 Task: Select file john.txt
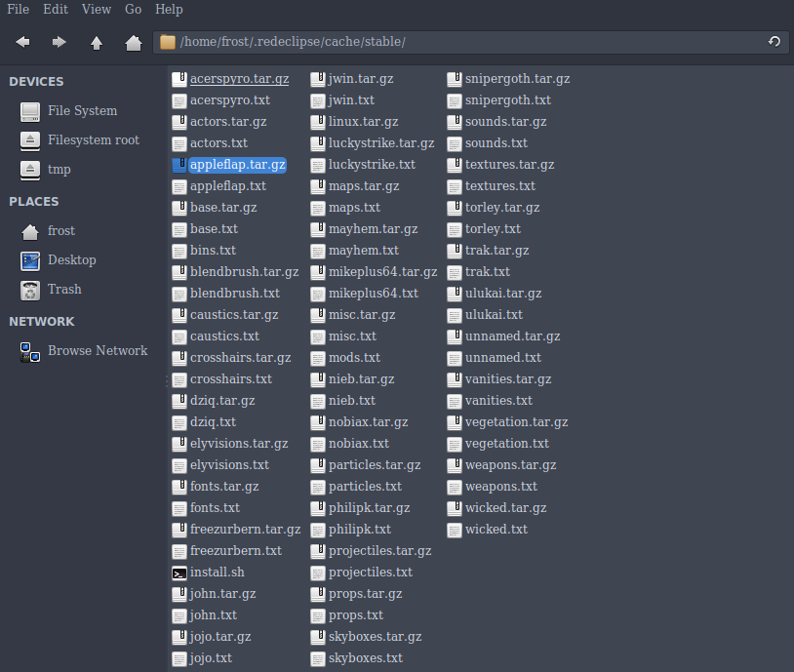pos(214,615)
